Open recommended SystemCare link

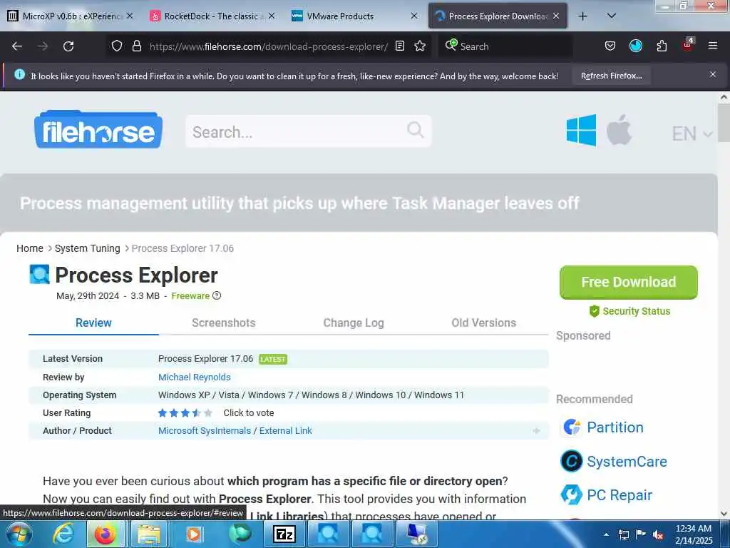(x=615, y=462)
